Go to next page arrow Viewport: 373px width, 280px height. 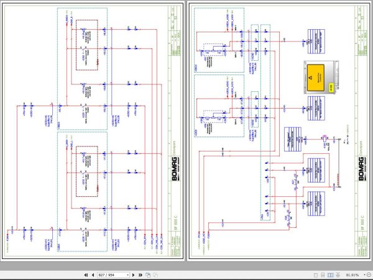pos(133,275)
